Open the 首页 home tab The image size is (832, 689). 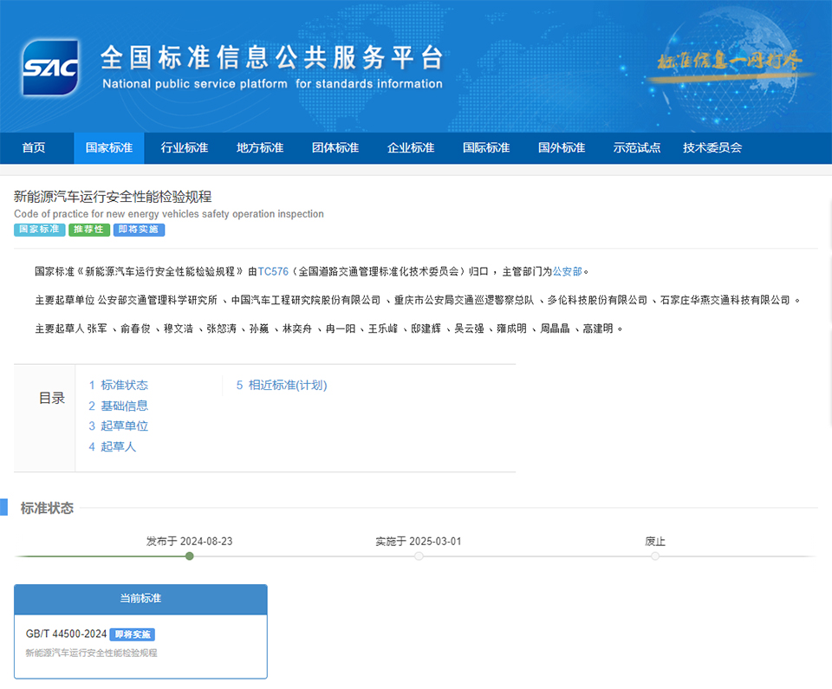point(34,148)
